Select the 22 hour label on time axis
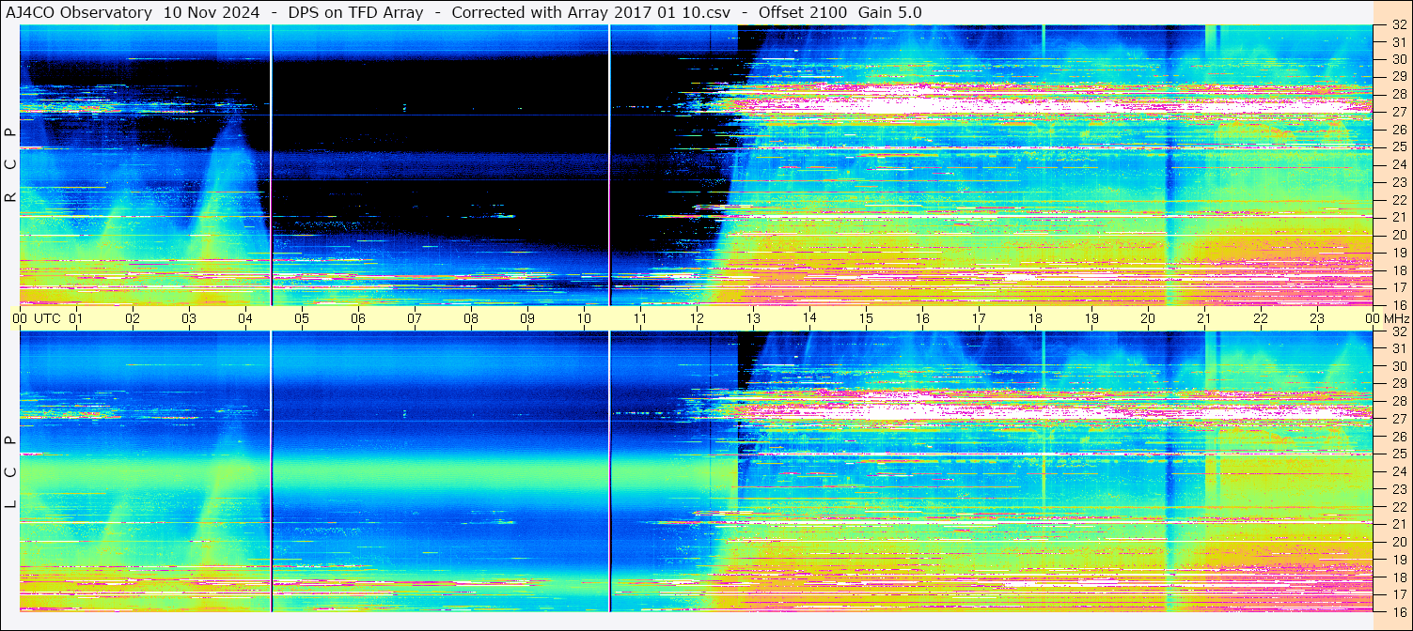Screen dimensions: 1413x631 coord(1261,318)
